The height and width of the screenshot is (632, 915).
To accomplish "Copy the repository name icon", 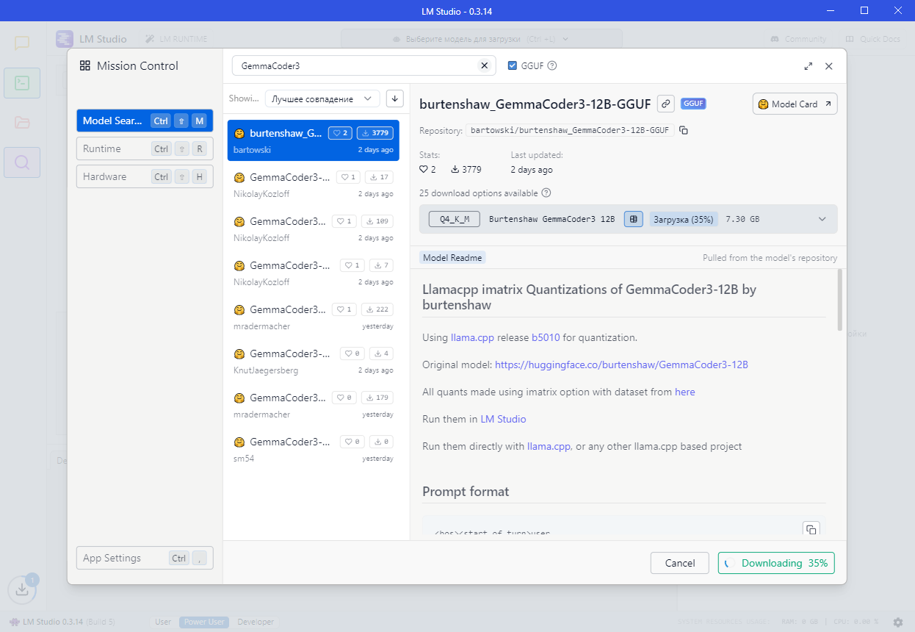I will click(x=684, y=130).
